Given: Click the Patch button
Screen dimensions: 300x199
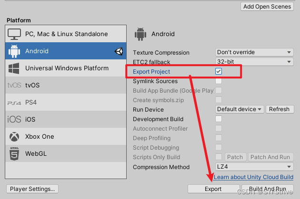Looking at the screenshot, I should click(235, 157).
